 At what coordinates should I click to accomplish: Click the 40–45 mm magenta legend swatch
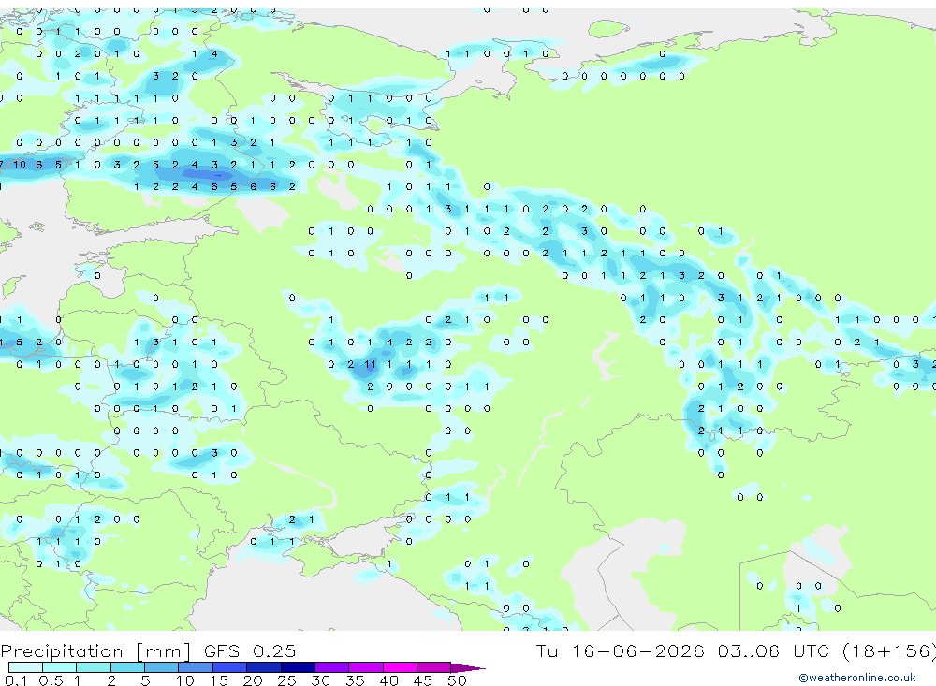400,667
